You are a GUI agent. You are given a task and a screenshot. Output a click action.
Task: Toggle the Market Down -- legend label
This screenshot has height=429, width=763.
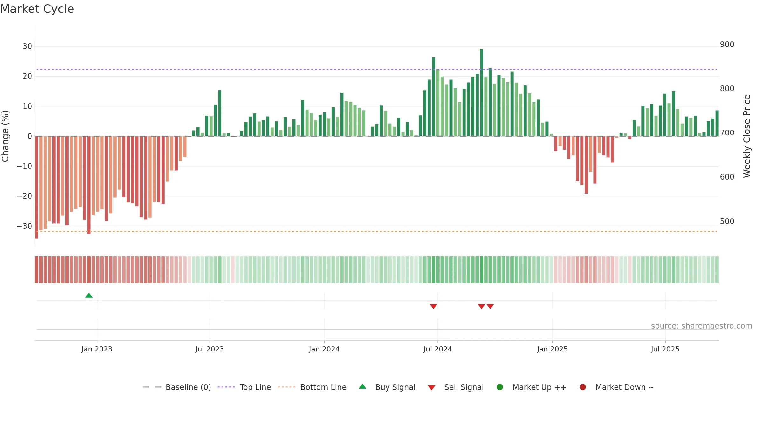click(x=624, y=387)
